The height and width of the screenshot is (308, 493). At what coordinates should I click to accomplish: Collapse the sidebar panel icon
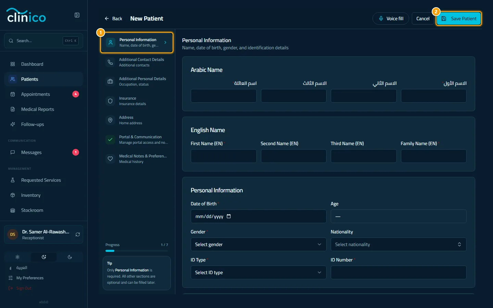(x=77, y=15)
